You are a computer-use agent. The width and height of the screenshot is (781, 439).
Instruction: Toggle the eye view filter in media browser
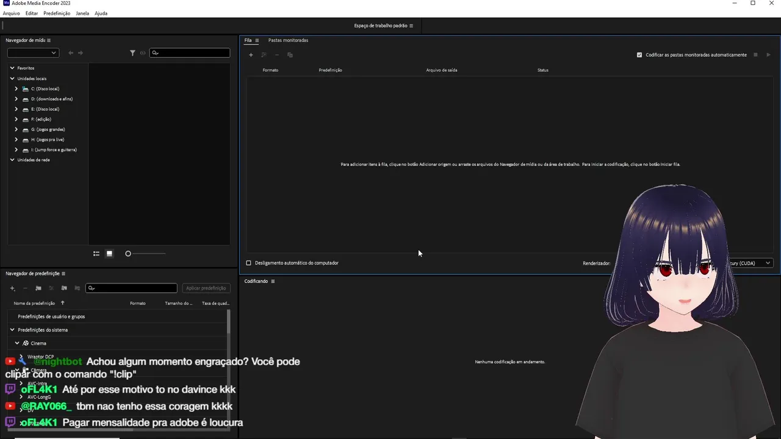[143, 53]
